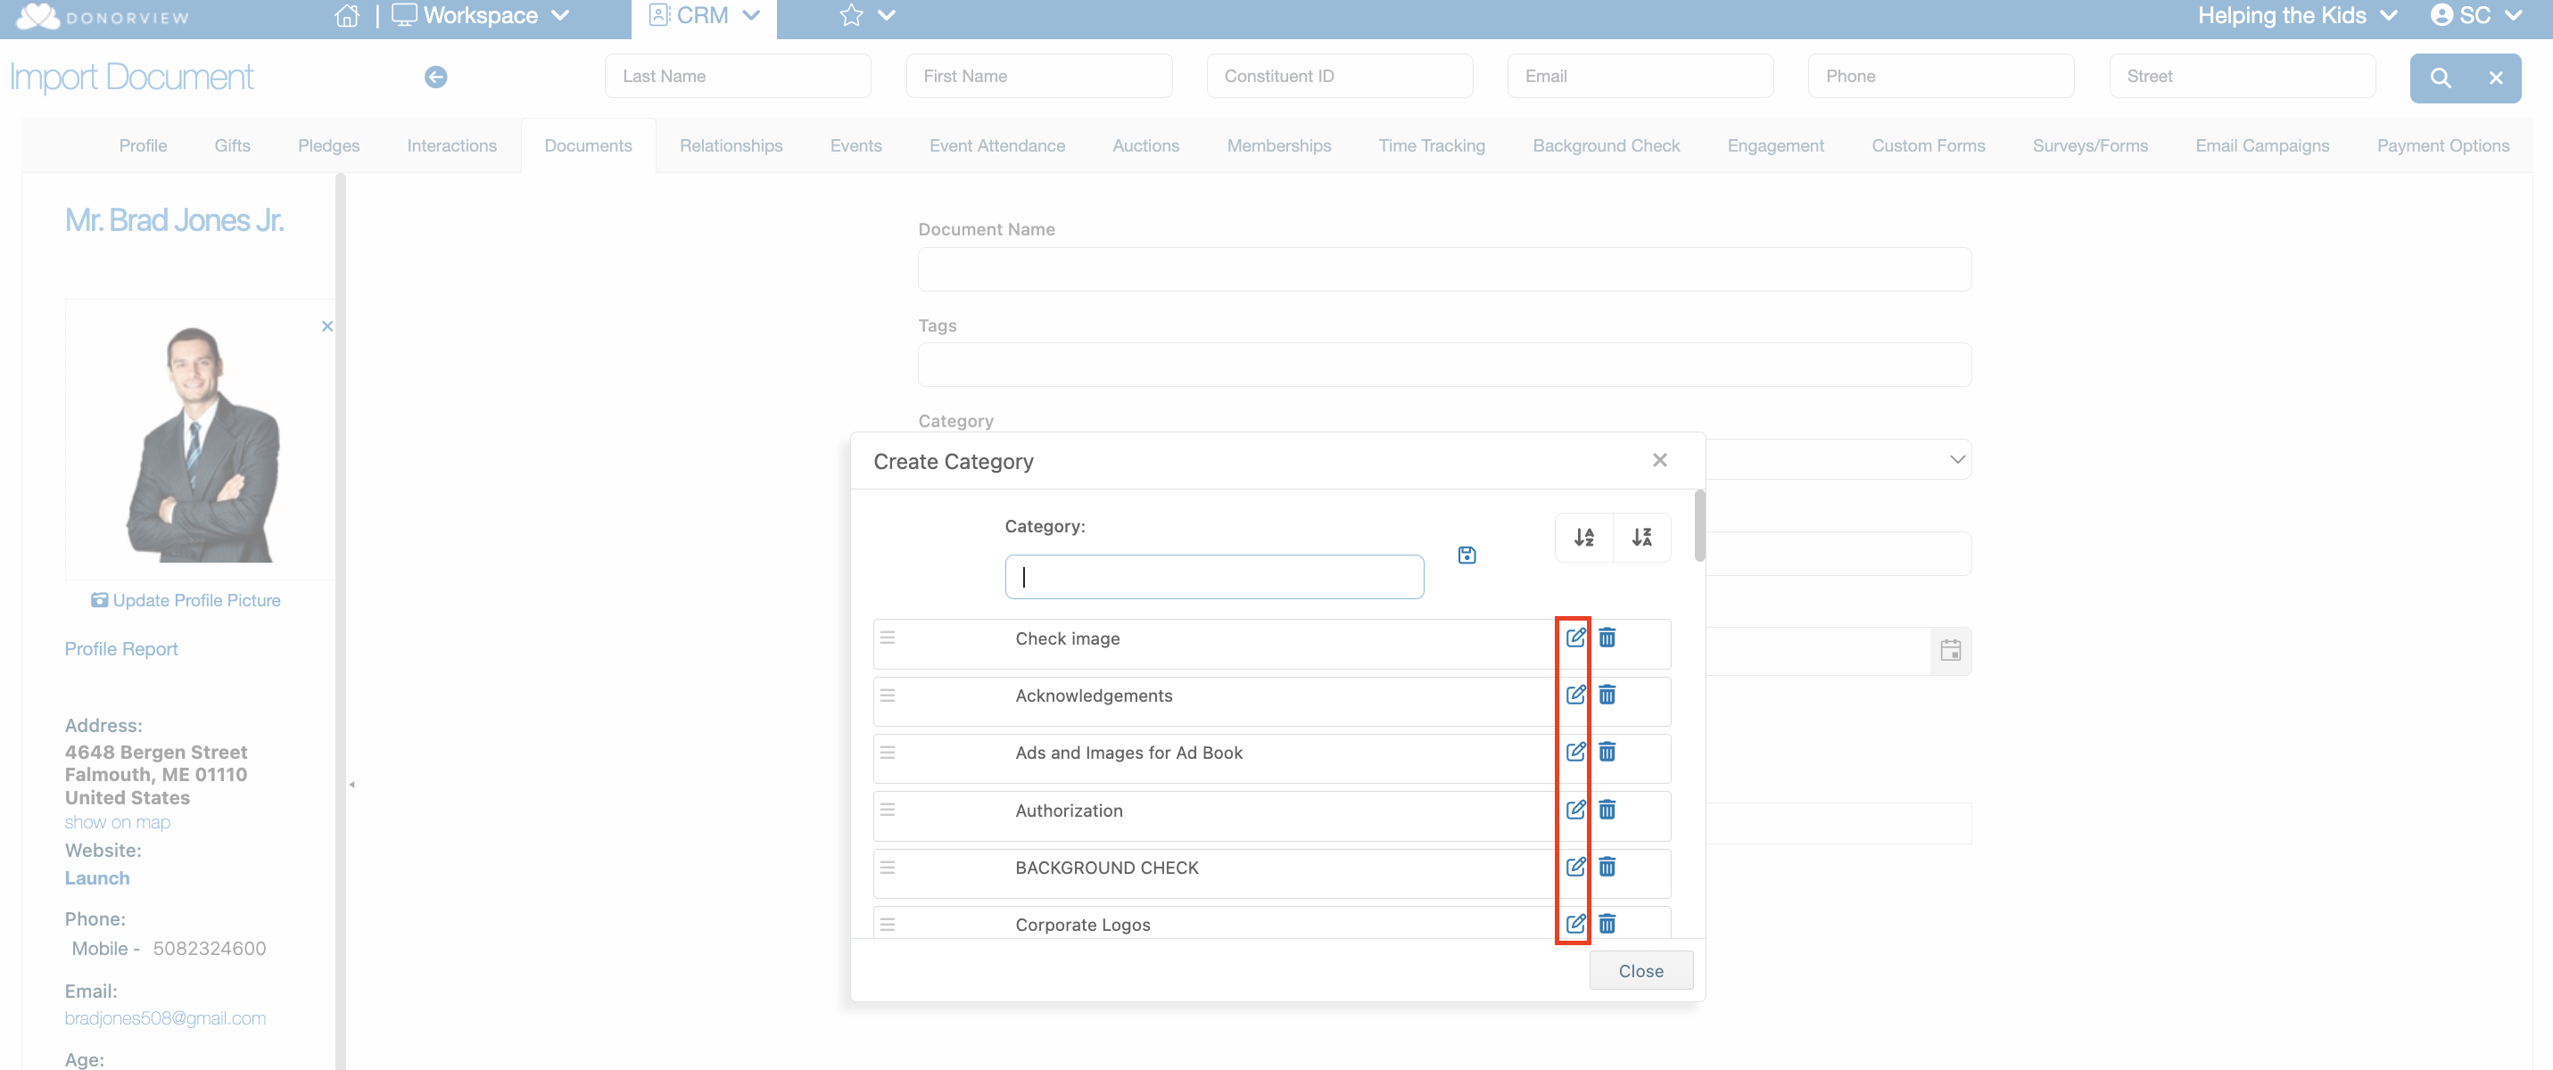Click the edit icon for Check image
The width and height of the screenshot is (2553, 1070).
tap(1574, 638)
